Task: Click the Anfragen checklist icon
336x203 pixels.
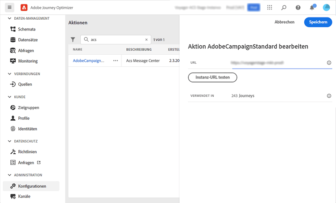Action: [13, 163]
